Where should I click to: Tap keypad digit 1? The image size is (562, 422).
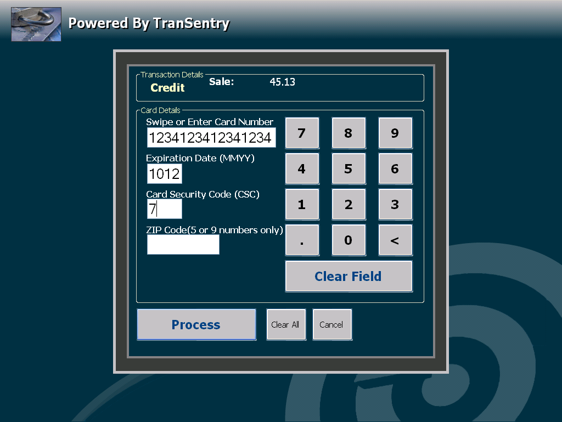click(302, 205)
